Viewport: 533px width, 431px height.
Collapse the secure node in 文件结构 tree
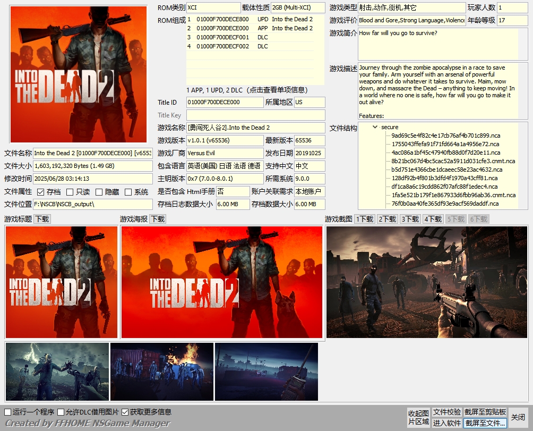(x=374, y=128)
